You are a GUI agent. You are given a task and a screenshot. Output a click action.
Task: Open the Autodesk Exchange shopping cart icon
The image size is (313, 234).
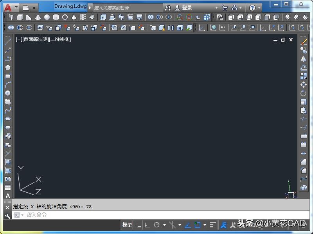(x=225, y=7)
